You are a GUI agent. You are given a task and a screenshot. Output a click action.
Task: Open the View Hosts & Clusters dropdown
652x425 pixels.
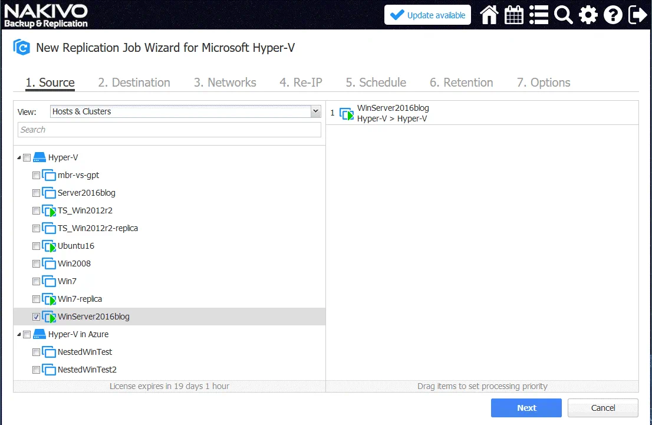coord(185,111)
